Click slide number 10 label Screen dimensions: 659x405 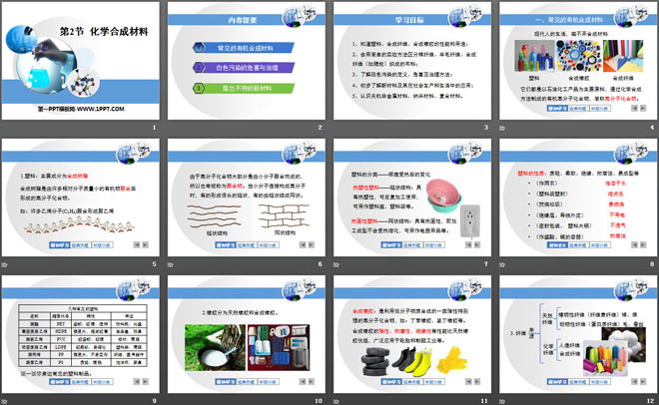coord(319,401)
